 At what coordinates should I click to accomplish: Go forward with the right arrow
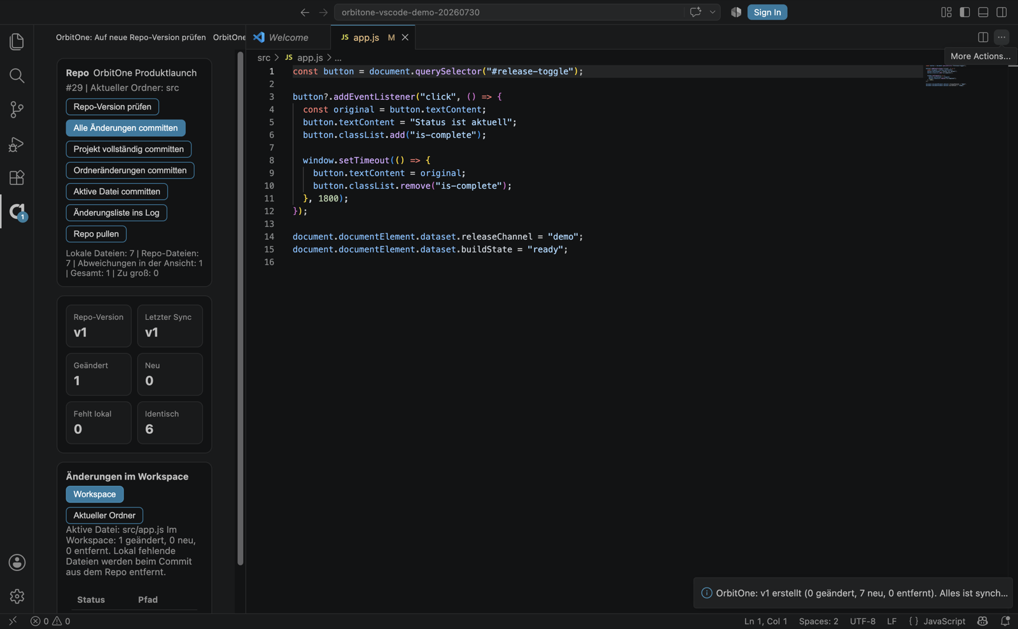pyautogui.click(x=323, y=12)
